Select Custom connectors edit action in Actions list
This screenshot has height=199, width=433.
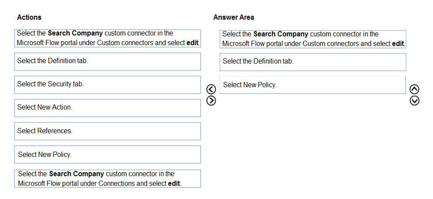(107, 38)
